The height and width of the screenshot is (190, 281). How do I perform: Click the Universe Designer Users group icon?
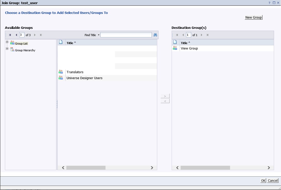61,78
